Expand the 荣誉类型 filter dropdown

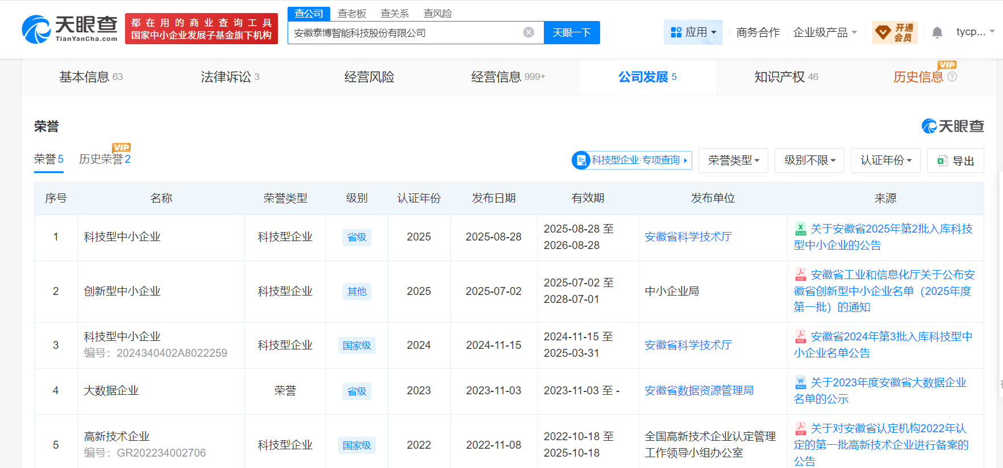click(733, 161)
